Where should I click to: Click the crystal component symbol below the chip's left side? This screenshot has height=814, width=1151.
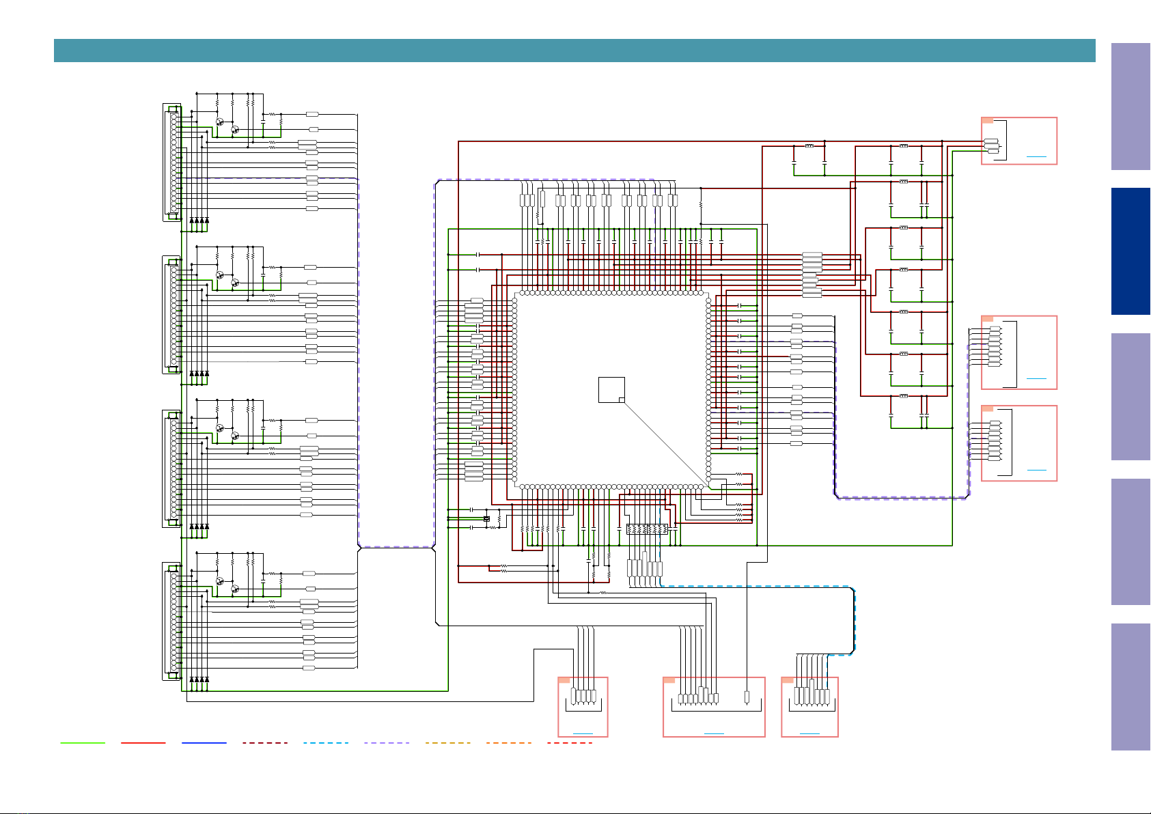point(486,520)
